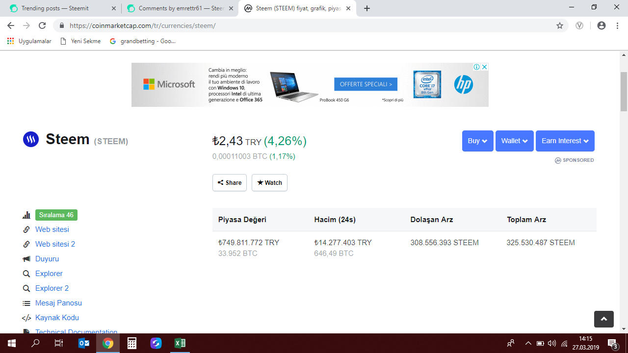
Task: Open the volume control in the tray
Action: point(552,343)
